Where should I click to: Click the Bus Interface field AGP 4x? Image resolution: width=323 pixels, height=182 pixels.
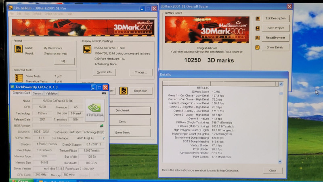pyautogui.click(x=85, y=138)
